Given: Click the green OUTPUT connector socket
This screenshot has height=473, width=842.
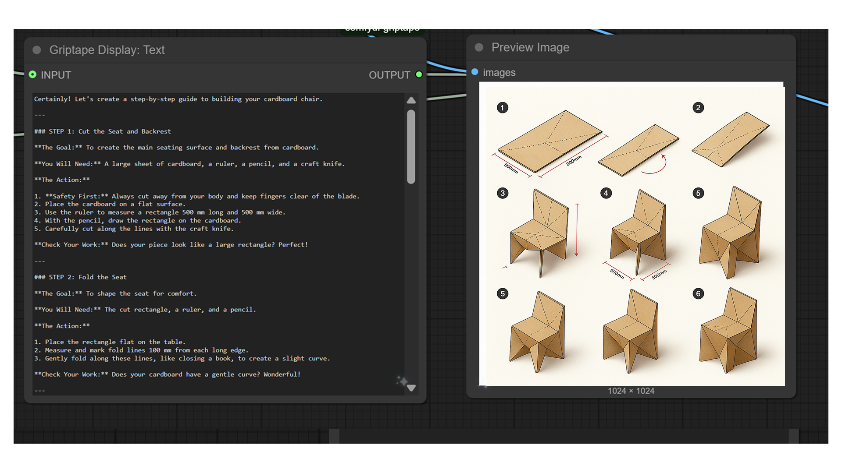Looking at the screenshot, I should tap(419, 74).
